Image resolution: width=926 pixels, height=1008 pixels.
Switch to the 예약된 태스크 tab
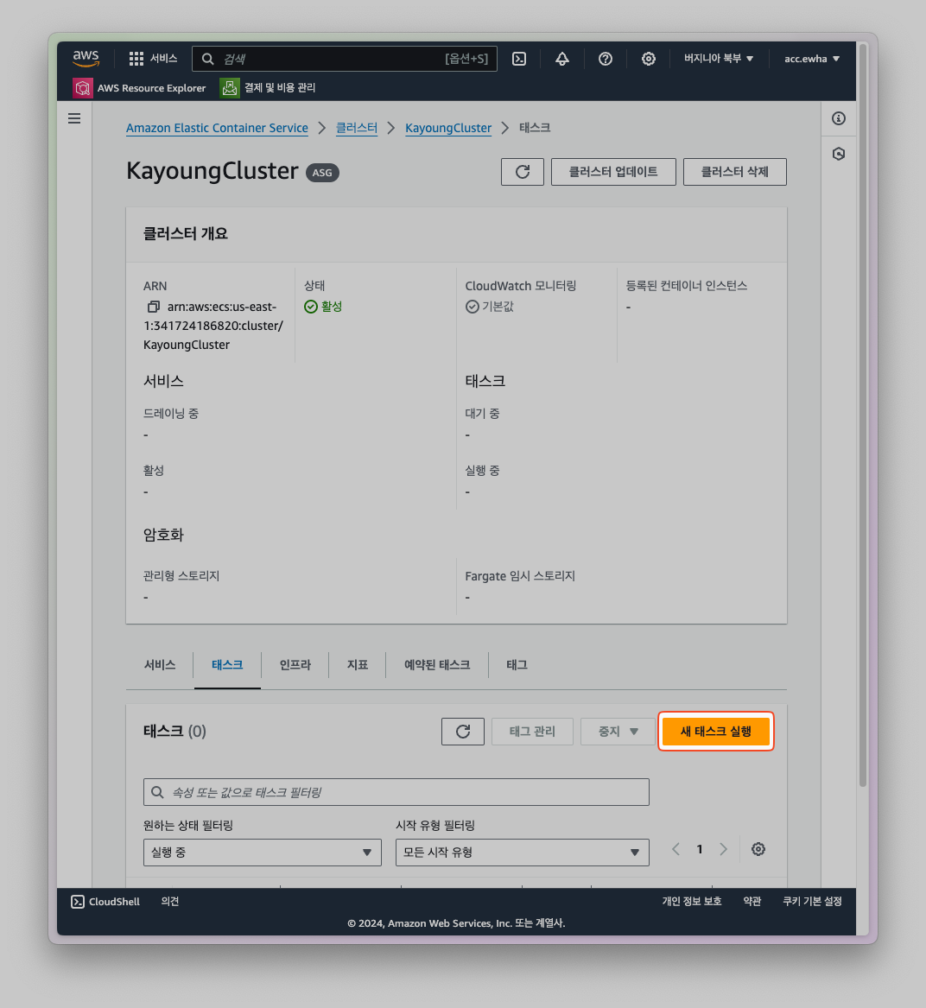pos(437,665)
